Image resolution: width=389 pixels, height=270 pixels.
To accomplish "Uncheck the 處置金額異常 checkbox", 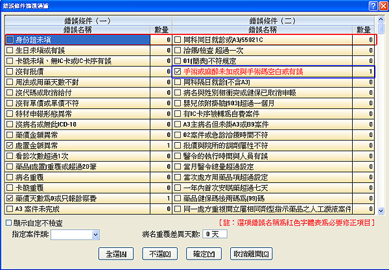I will (x=10, y=146).
